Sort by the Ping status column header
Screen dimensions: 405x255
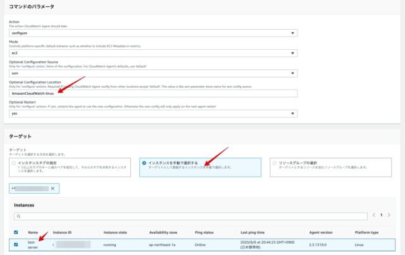[204, 232]
